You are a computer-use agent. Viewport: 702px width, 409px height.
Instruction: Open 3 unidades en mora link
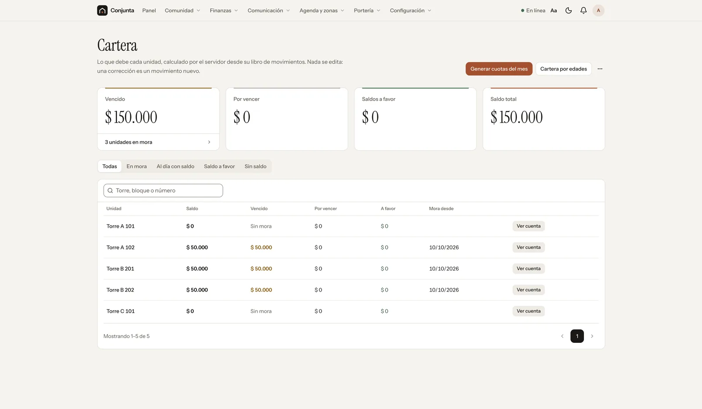pyautogui.click(x=158, y=142)
